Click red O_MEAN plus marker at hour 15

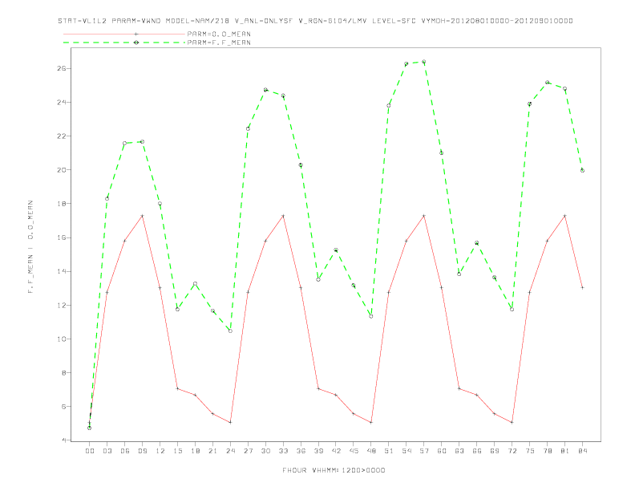click(177, 388)
